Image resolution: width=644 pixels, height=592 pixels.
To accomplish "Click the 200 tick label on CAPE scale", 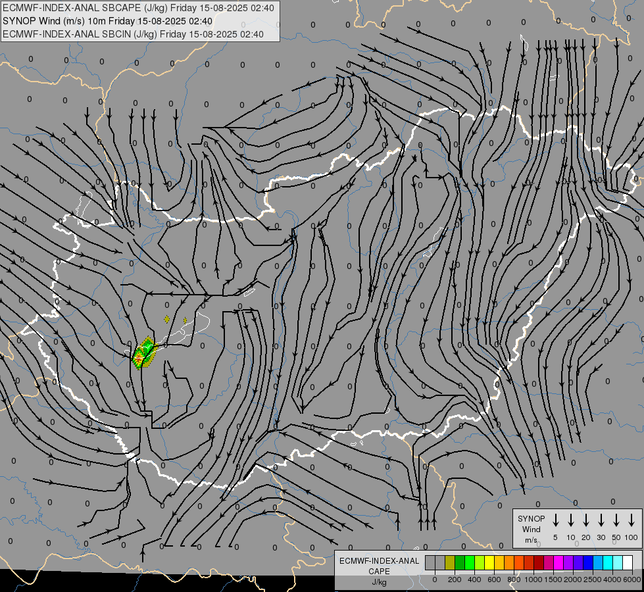I will tap(455, 580).
